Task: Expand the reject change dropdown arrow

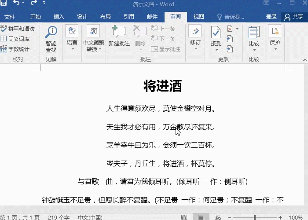Action: click(237, 29)
